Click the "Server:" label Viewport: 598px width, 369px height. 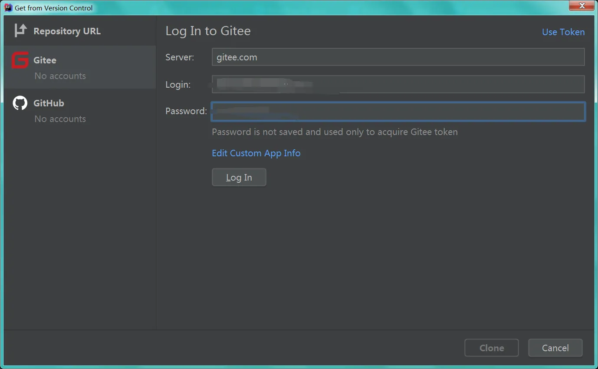coord(180,57)
